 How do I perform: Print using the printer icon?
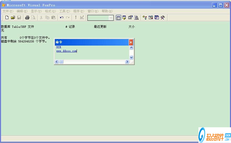pyautogui.click(x=27, y=18)
